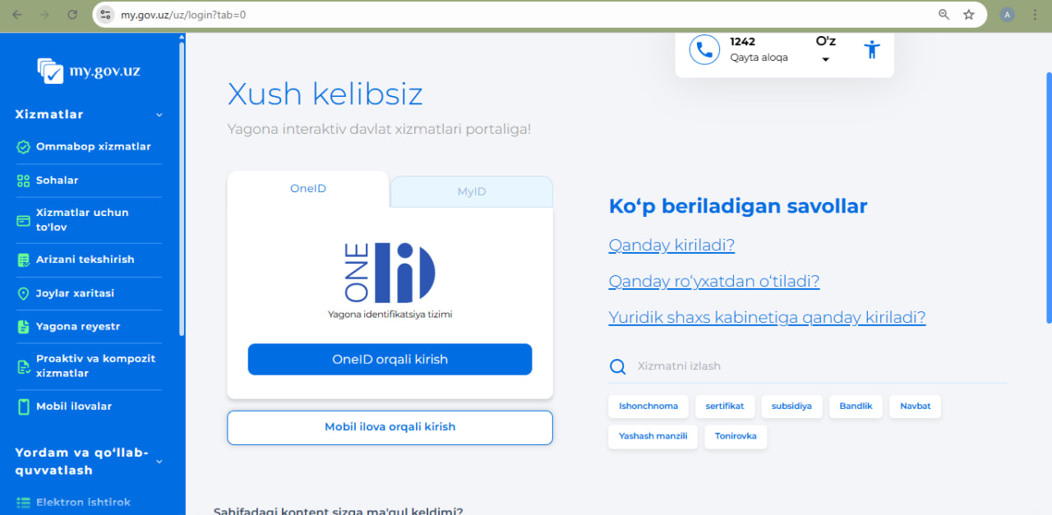
Task: Open the Arizani tekshirish sidebar item
Action: [x=85, y=260]
